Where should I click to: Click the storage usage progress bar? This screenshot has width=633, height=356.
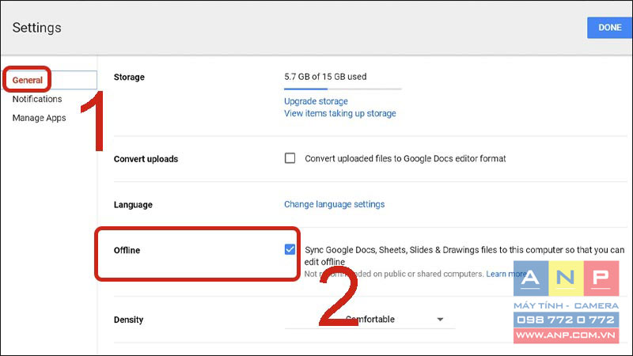point(343,89)
